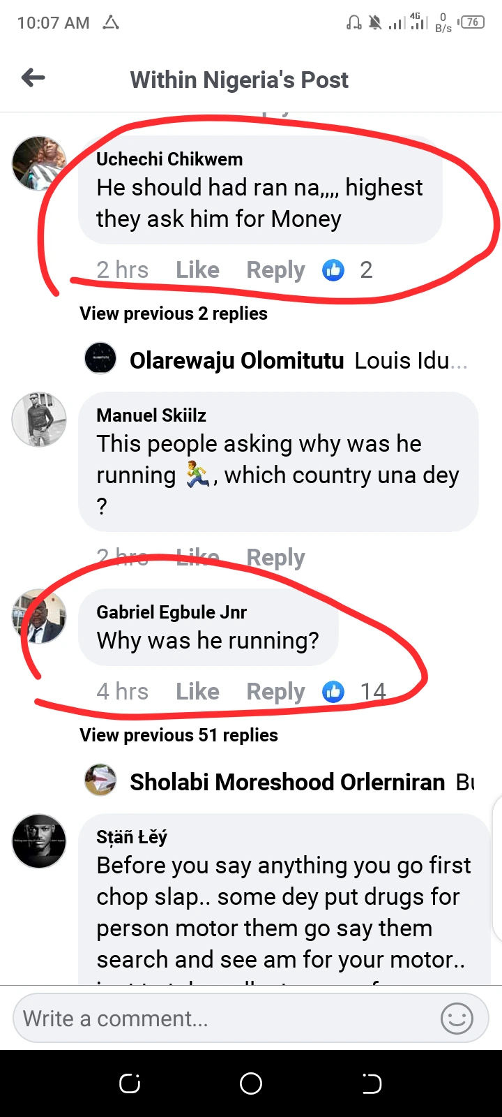Image resolution: width=502 pixels, height=1117 pixels.
Task: Expand View previous 51 replies
Action: pyautogui.click(x=178, y=735)
